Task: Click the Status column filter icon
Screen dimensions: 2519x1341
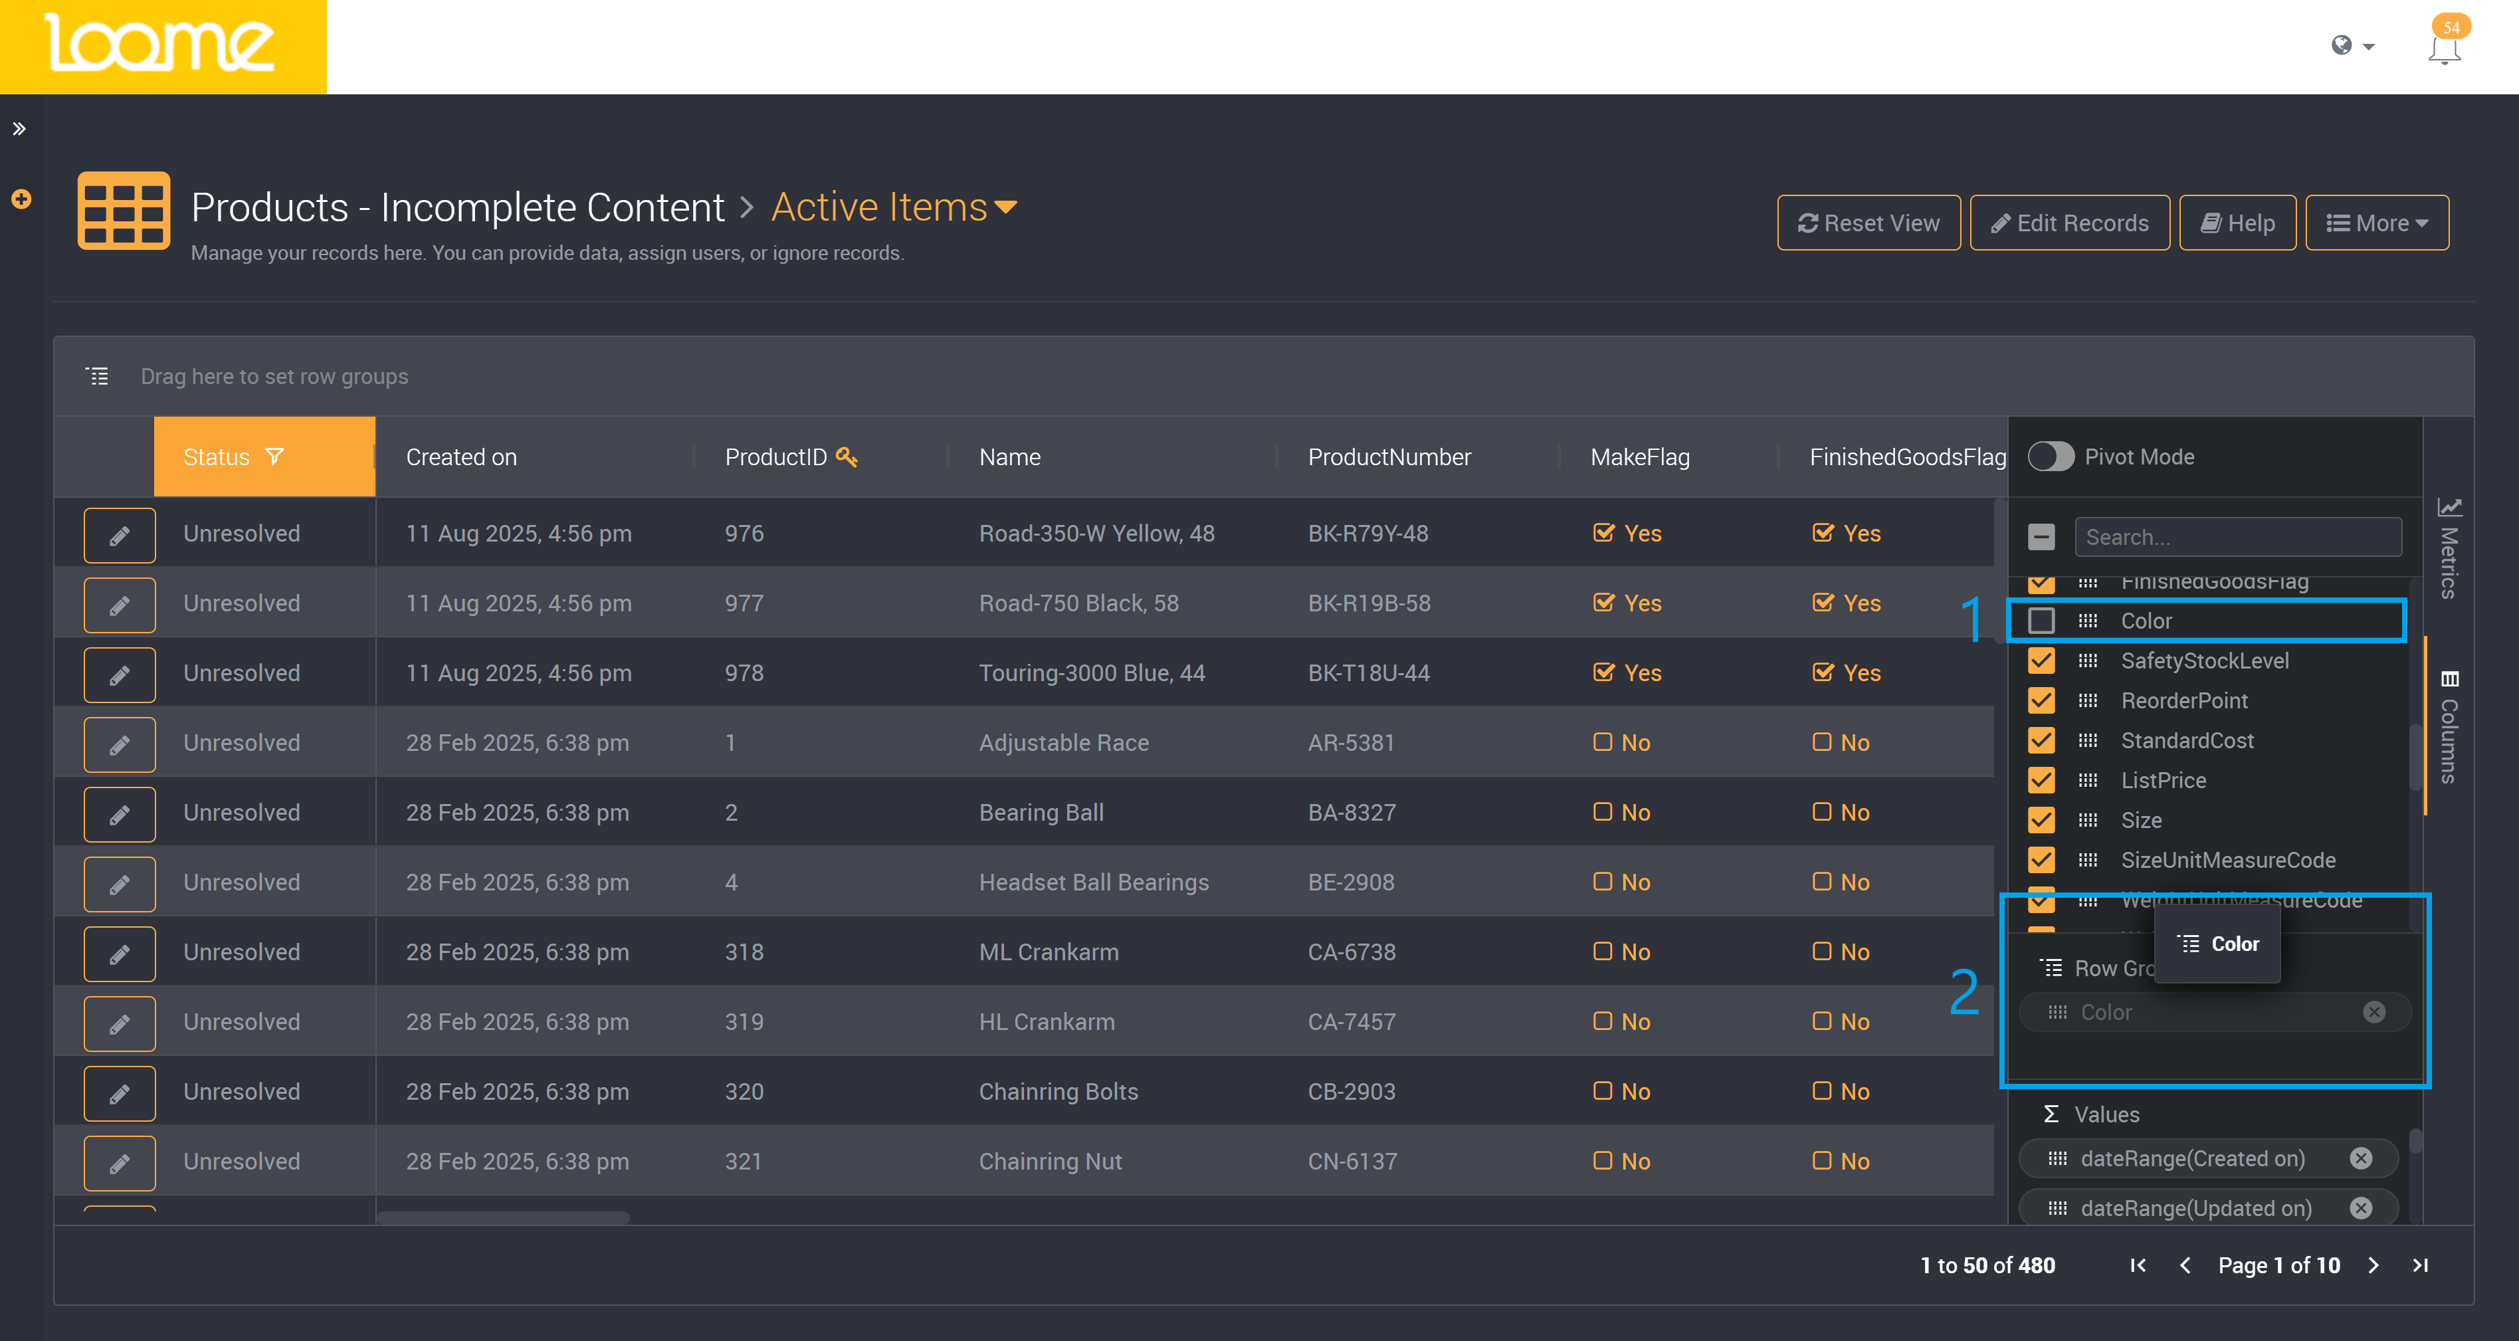Action: click(275, 457)
